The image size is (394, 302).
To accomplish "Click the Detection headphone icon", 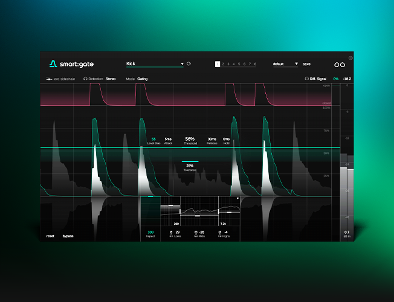I will 85,79.
